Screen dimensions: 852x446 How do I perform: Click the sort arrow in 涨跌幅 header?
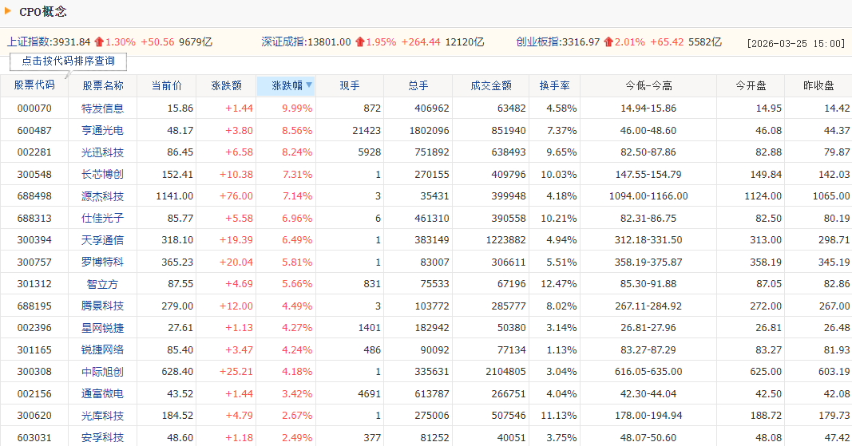click(309, 85)
